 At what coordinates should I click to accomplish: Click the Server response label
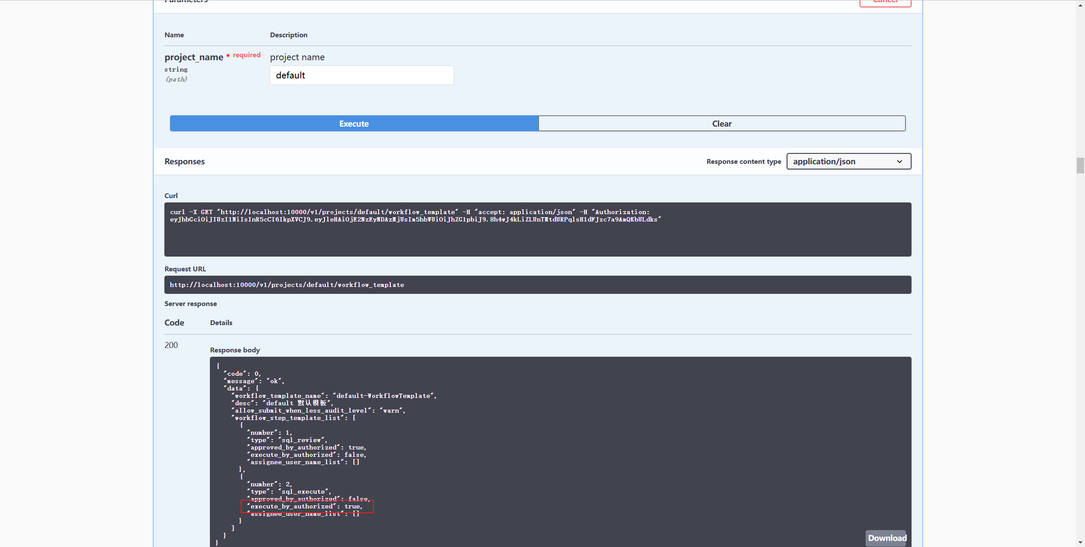tap(190, 303)
